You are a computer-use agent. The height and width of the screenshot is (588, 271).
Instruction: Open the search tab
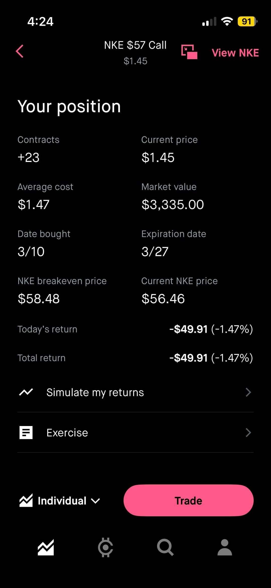click(165, 547)
